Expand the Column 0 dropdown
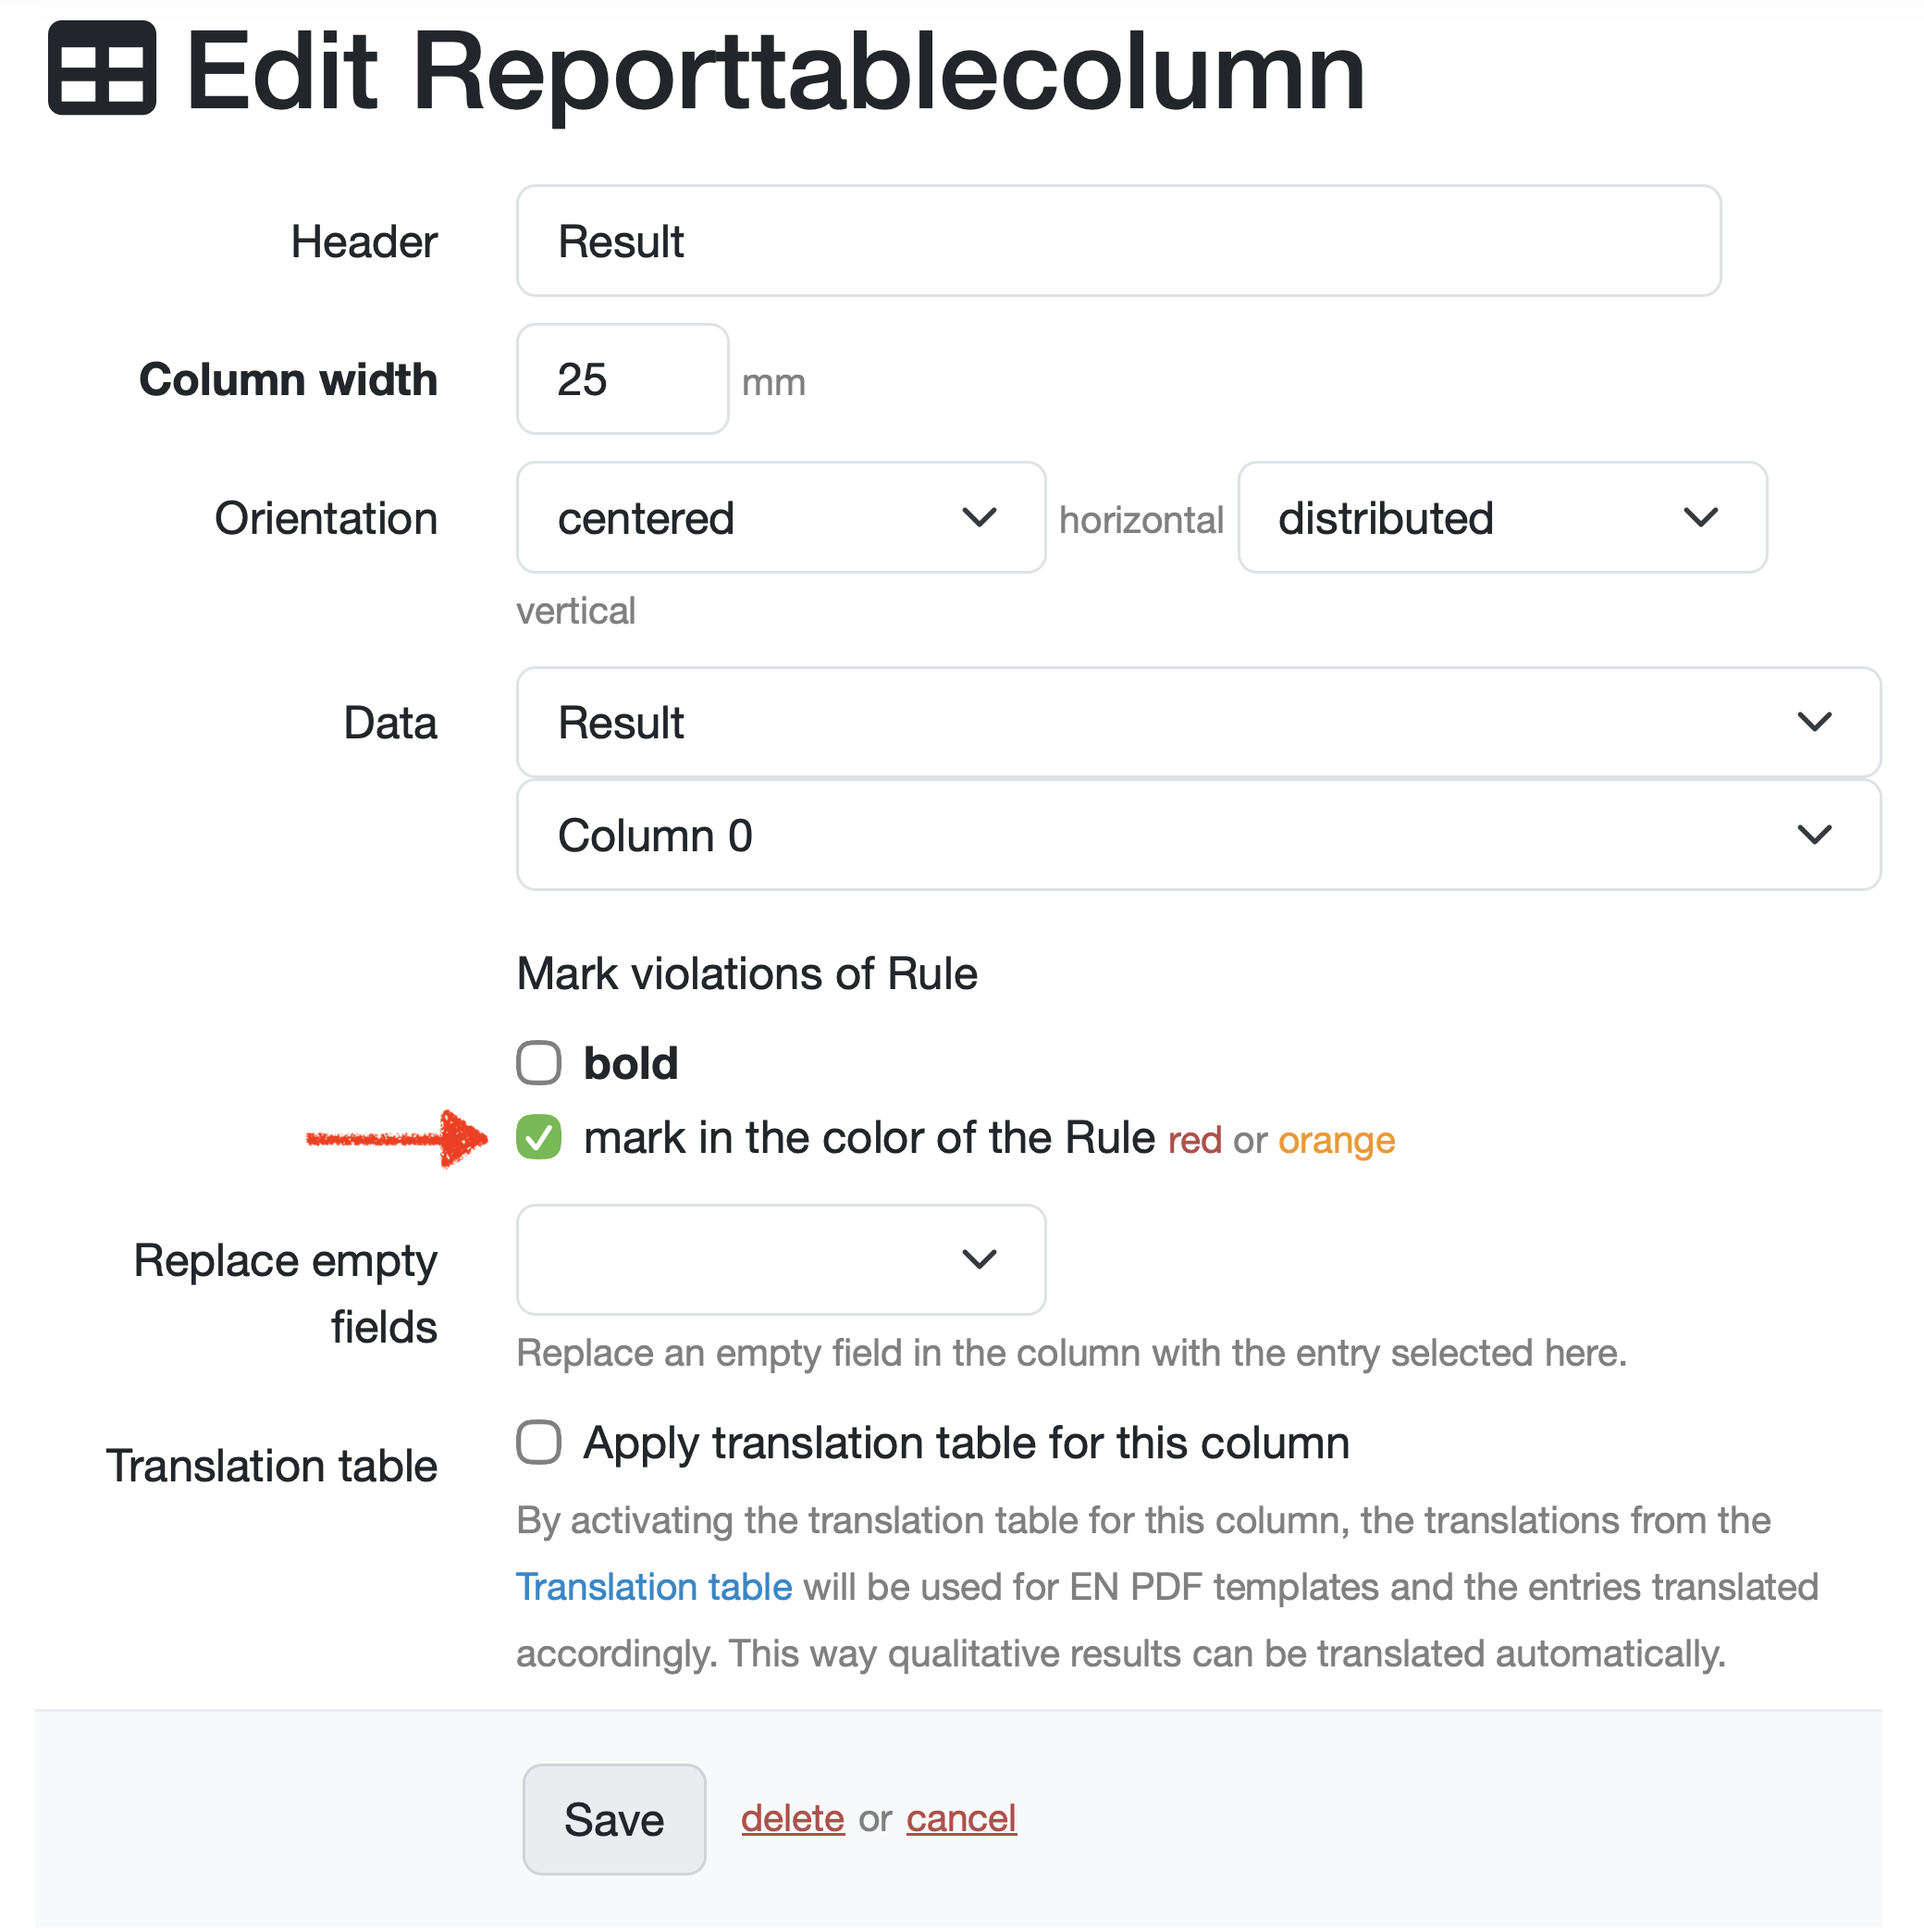 (x=1197, y=836)
